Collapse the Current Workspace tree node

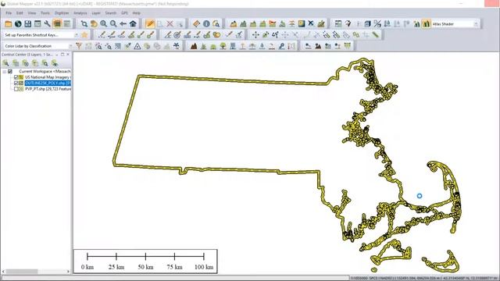coord(4,72)
